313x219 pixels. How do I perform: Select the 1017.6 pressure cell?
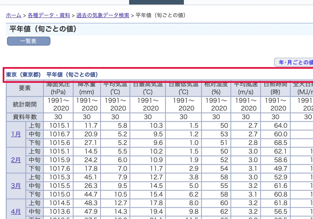pos(58,169)
